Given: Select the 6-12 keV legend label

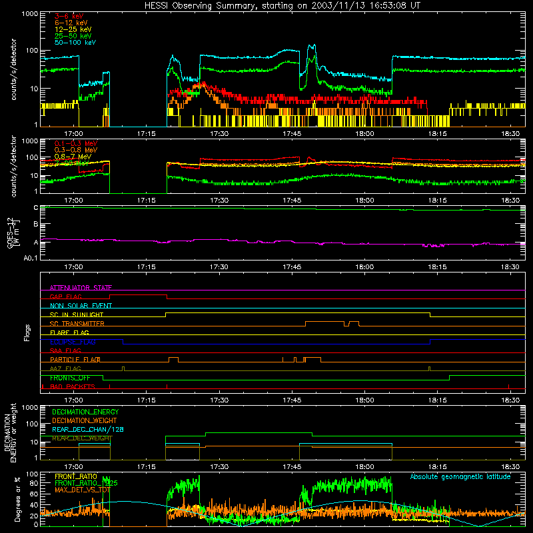Looking at the screenshot, I should click(71, 23).
